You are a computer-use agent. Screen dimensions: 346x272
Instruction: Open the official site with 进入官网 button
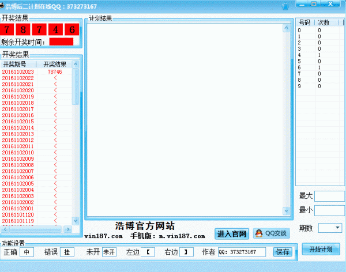(232, 234)
